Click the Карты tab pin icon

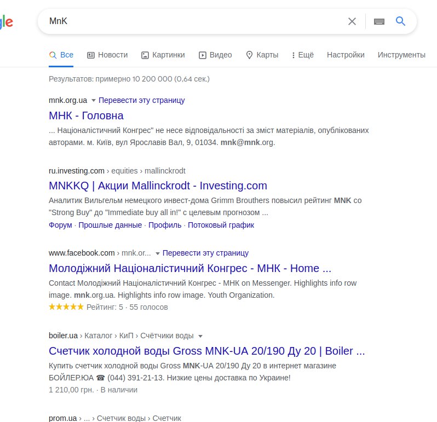(x=249, y=55)
